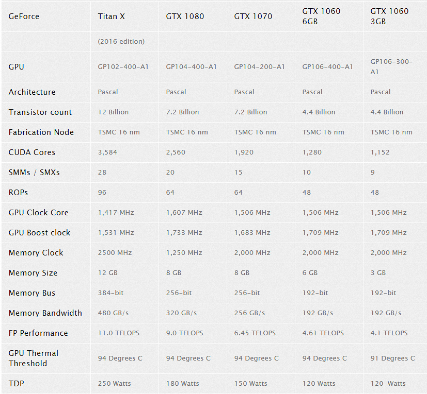427x394 pixels.
Task: Click the GeForce header cell
Action: (x=24, y=16)
